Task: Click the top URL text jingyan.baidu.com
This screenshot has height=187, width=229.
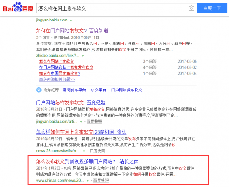Action: (x=52, y=20)
